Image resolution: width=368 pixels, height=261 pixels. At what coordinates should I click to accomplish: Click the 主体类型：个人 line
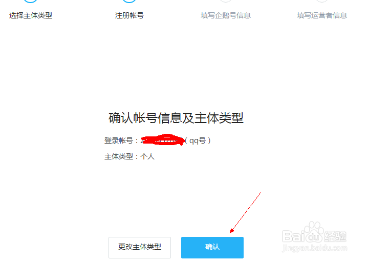129,156
